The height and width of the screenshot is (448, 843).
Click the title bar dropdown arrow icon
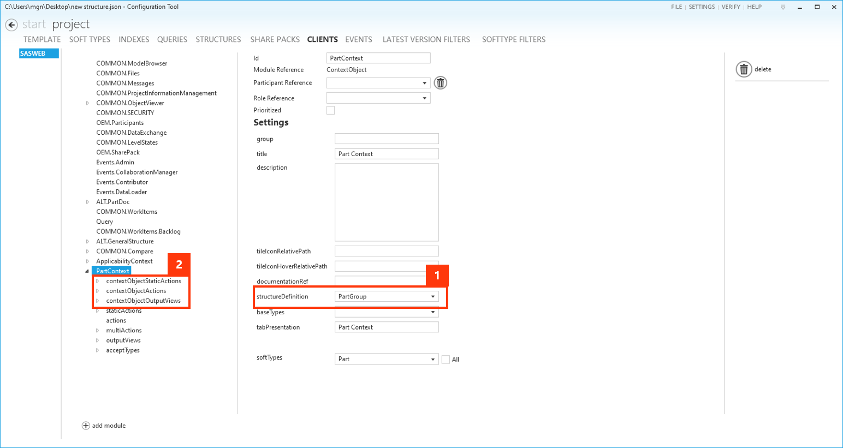point(783,7)
